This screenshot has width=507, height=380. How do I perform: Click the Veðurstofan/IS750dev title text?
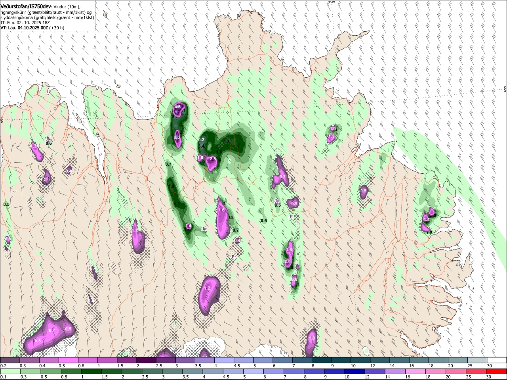pyautogui.click(x=26, y=6)
